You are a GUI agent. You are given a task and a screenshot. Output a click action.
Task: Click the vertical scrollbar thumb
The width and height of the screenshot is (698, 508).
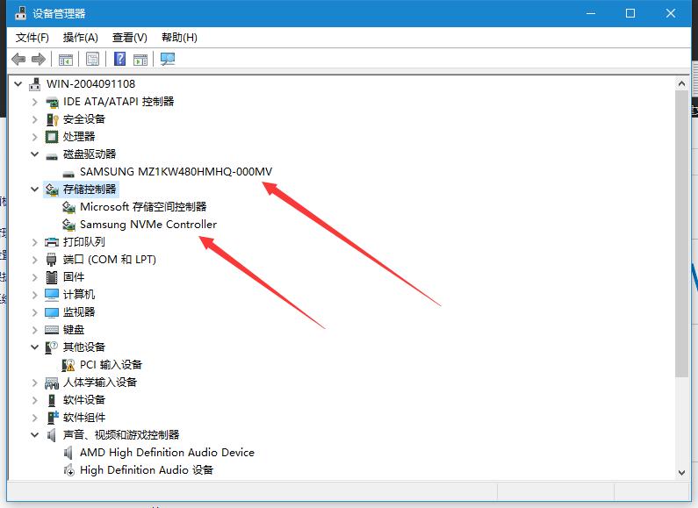click(681, 234)
